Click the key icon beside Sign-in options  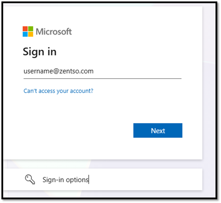(x=30, y=180)
